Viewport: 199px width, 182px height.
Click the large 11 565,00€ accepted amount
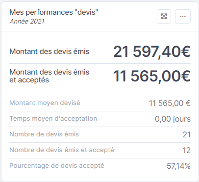152,76
